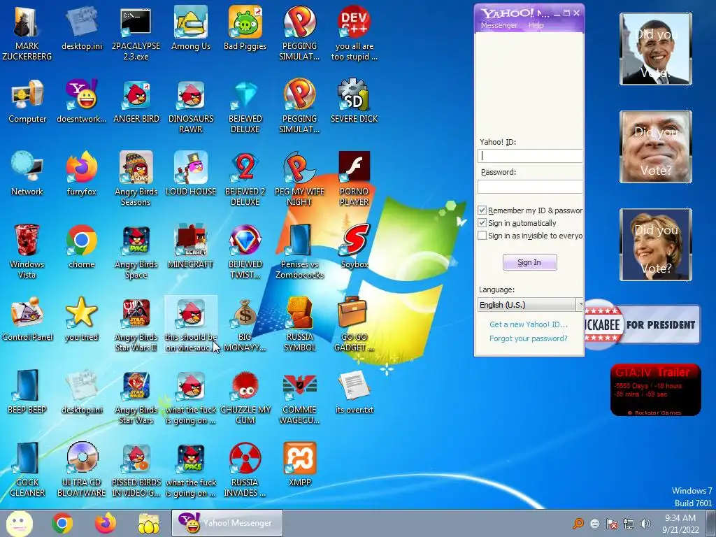Focus the Password field

point(530,186)
